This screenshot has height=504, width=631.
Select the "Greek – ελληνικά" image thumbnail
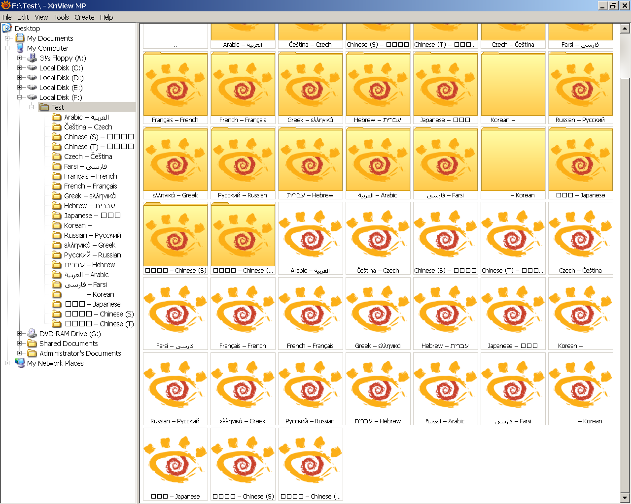click(x=378, y=314)
